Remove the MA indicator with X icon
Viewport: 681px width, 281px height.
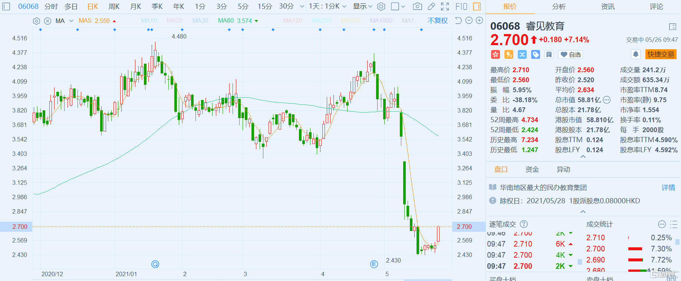(x=47, y=21)
